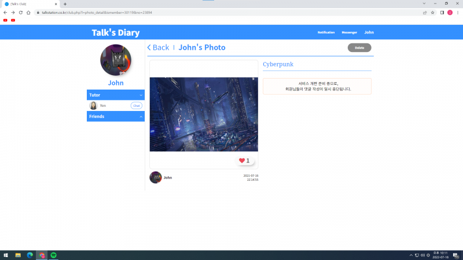The width and height of the screenshot is (463, 260).
Task: Open a new browser tab
Action: pyautogui.click(x=65, y=4)
